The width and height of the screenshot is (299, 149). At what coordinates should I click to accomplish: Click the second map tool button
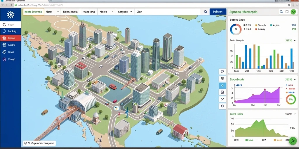222,79
